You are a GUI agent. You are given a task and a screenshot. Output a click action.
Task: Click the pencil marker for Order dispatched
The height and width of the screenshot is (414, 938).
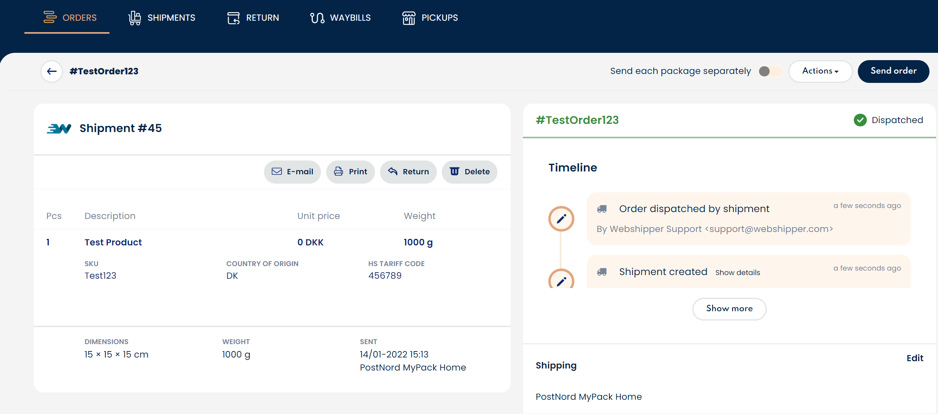[561, 219]
